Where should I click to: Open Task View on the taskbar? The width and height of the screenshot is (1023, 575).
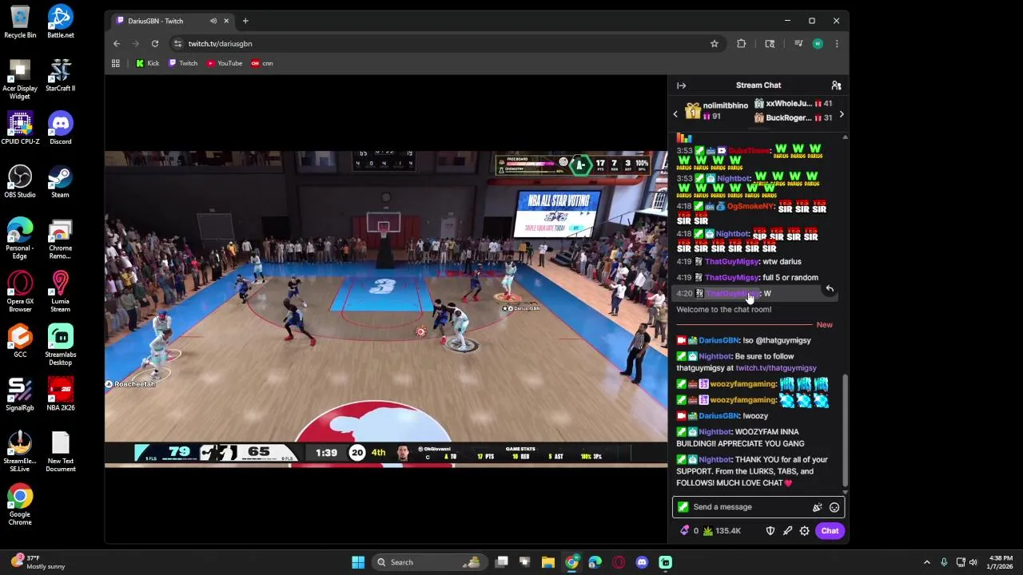(501, 562)
